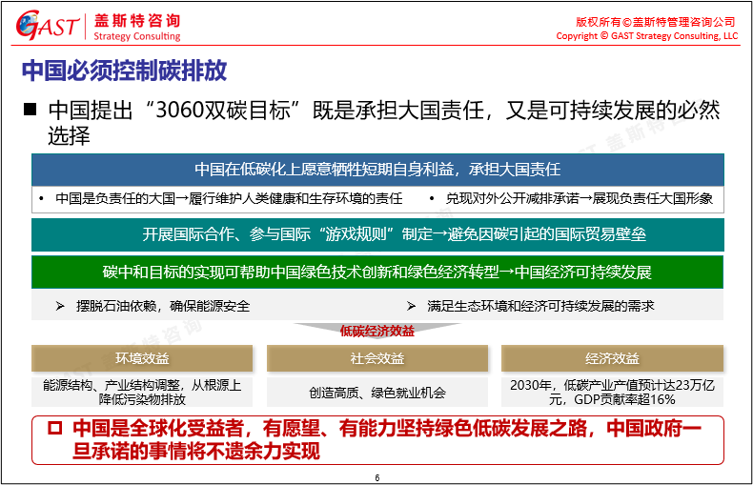
Task: Click the arrow bullet beside 满足生态环境
Action: tap(410, 306)
